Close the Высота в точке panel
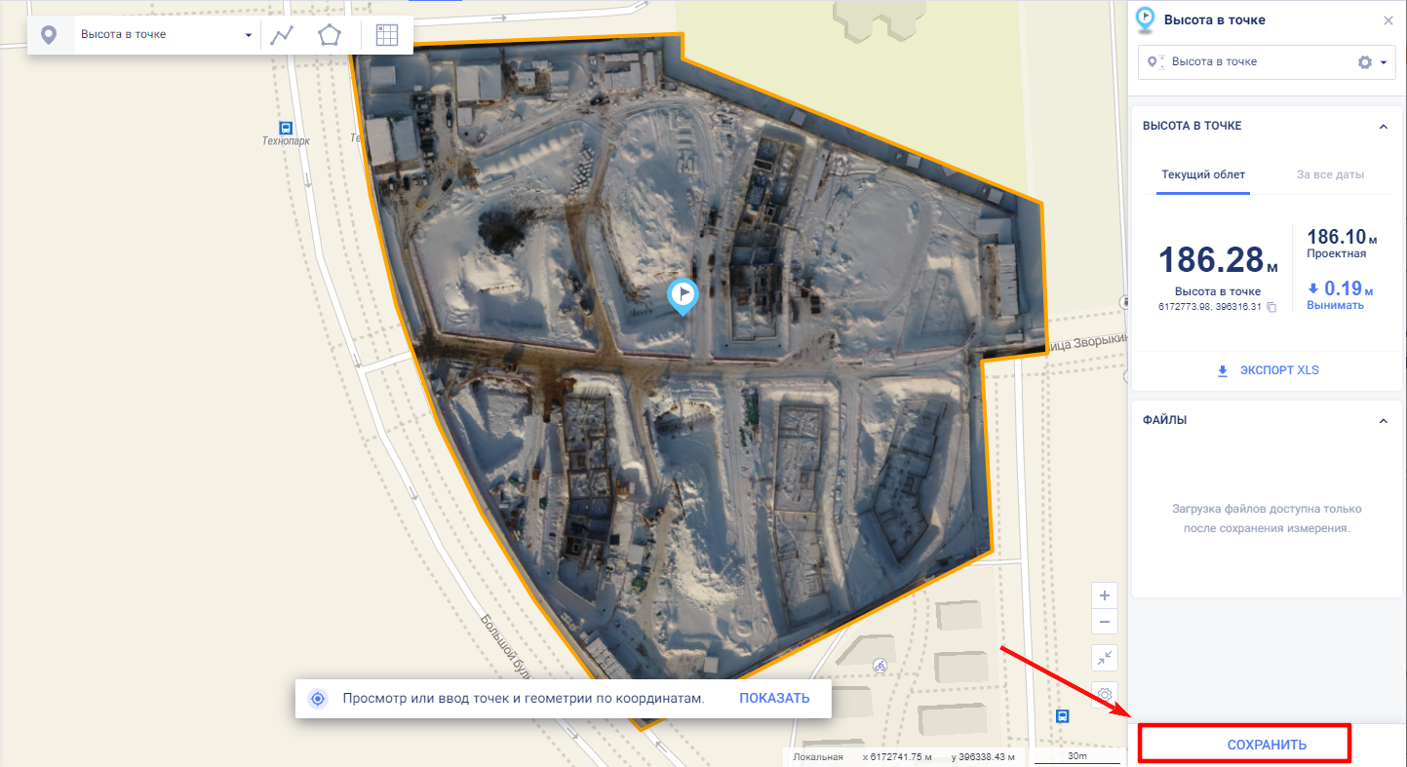This screenshot has height=767, width=1407. click(1388, 20)
